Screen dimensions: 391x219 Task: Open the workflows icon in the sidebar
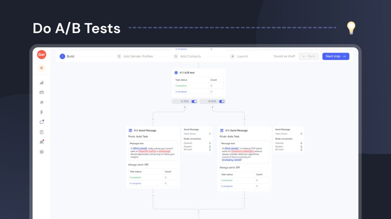pyautogui.click(x=42, y=102)
